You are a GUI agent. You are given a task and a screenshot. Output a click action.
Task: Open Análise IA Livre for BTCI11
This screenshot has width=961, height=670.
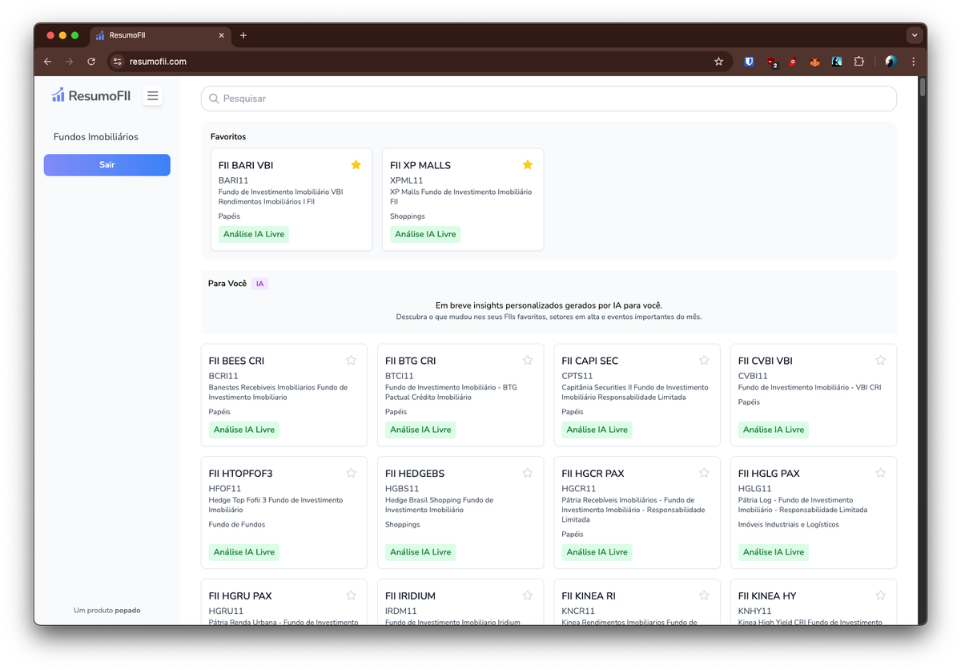click(x=420, y=430)
